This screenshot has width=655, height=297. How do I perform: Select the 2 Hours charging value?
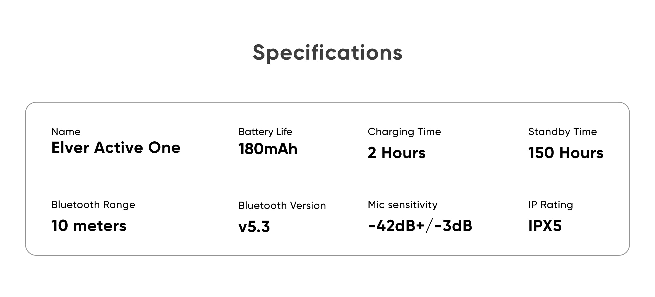(396, 153)
